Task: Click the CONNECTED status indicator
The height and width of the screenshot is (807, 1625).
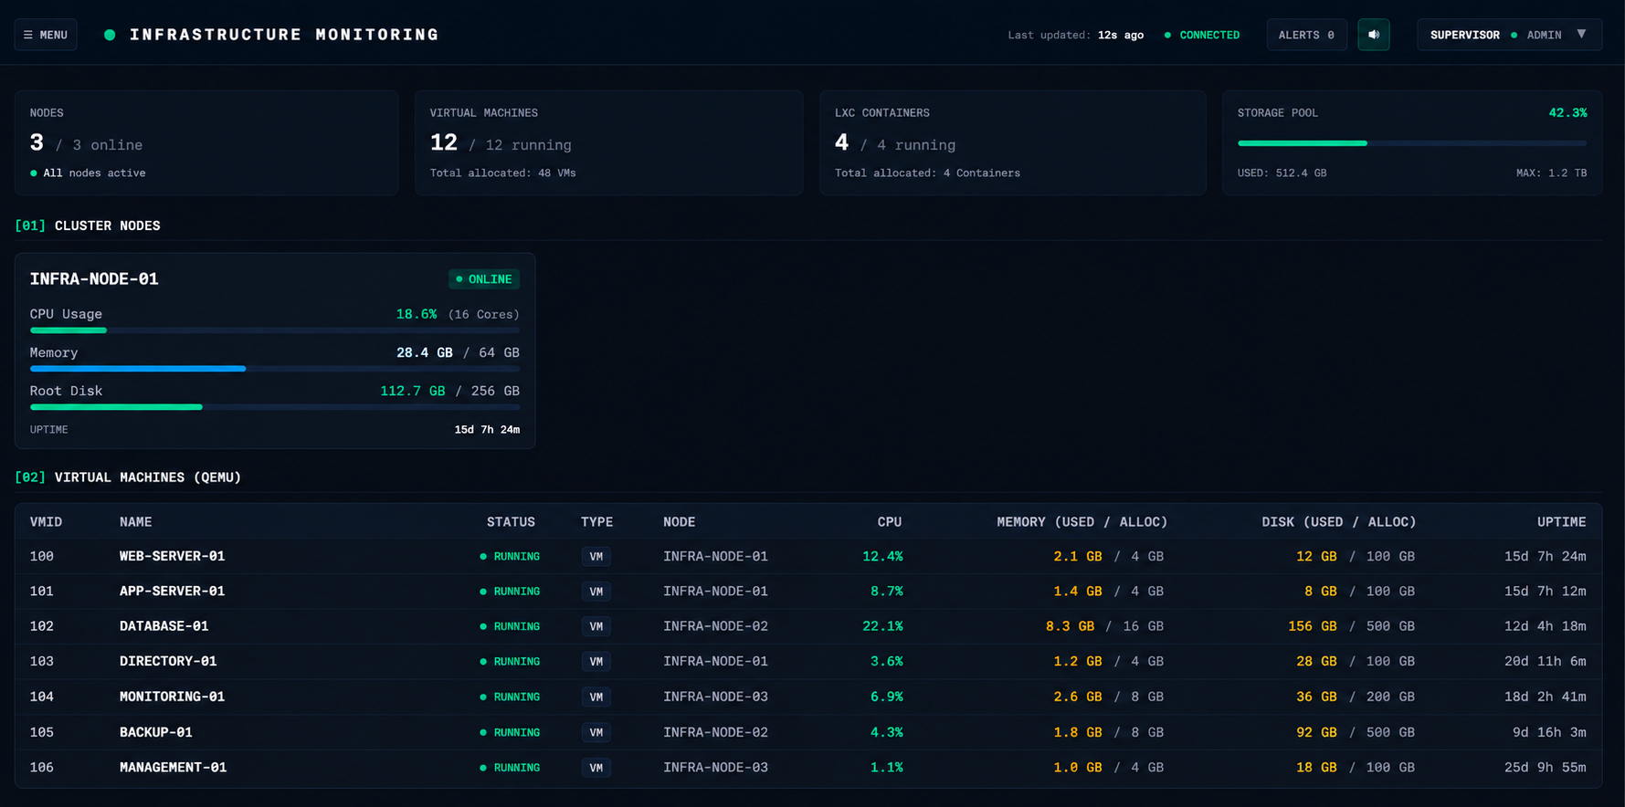Action: pyautogui.click(x=1202, y=35)
